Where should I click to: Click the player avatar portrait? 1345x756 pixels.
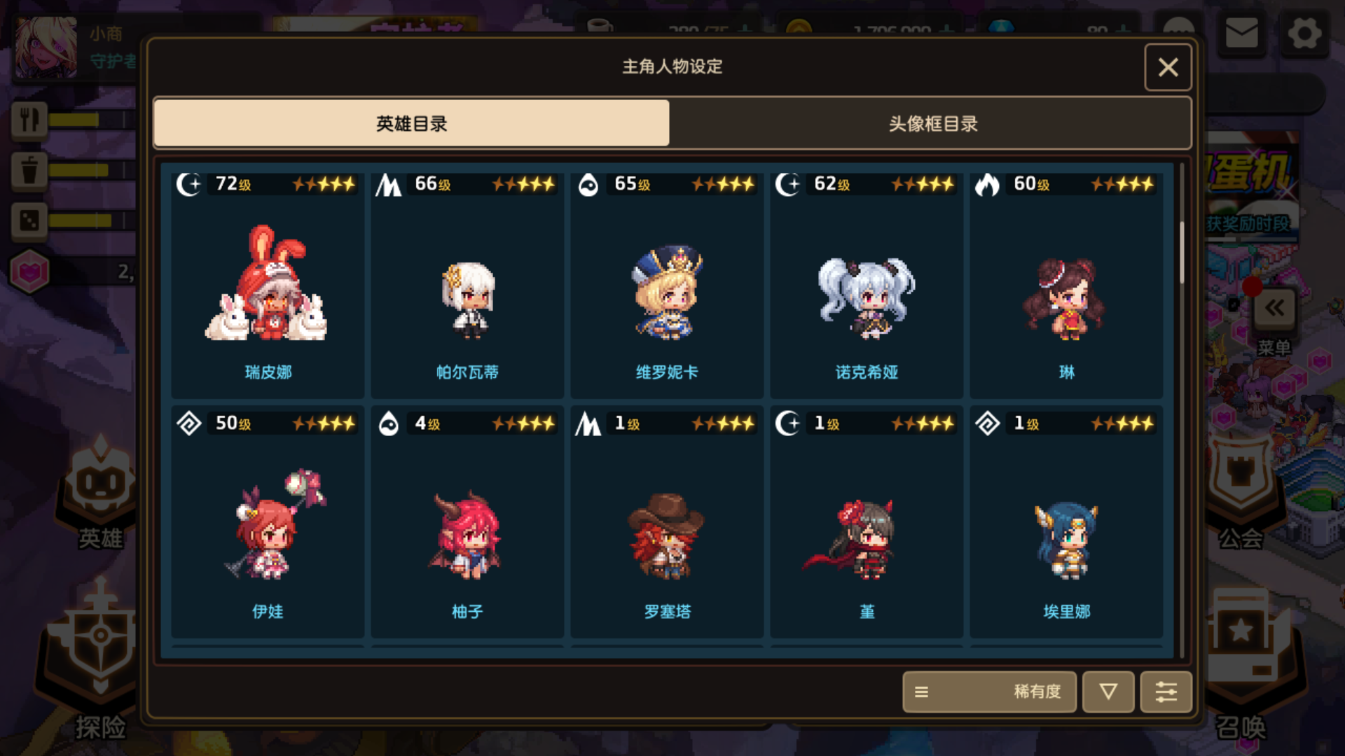[x=46, y=48]
